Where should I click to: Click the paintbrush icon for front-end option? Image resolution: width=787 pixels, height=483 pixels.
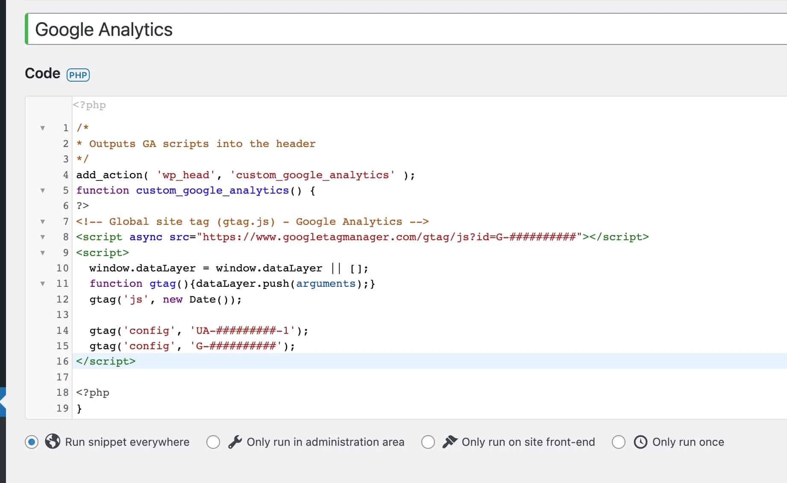tap(449, 442)
